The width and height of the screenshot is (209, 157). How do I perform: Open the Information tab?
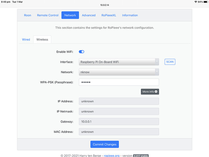130,15
